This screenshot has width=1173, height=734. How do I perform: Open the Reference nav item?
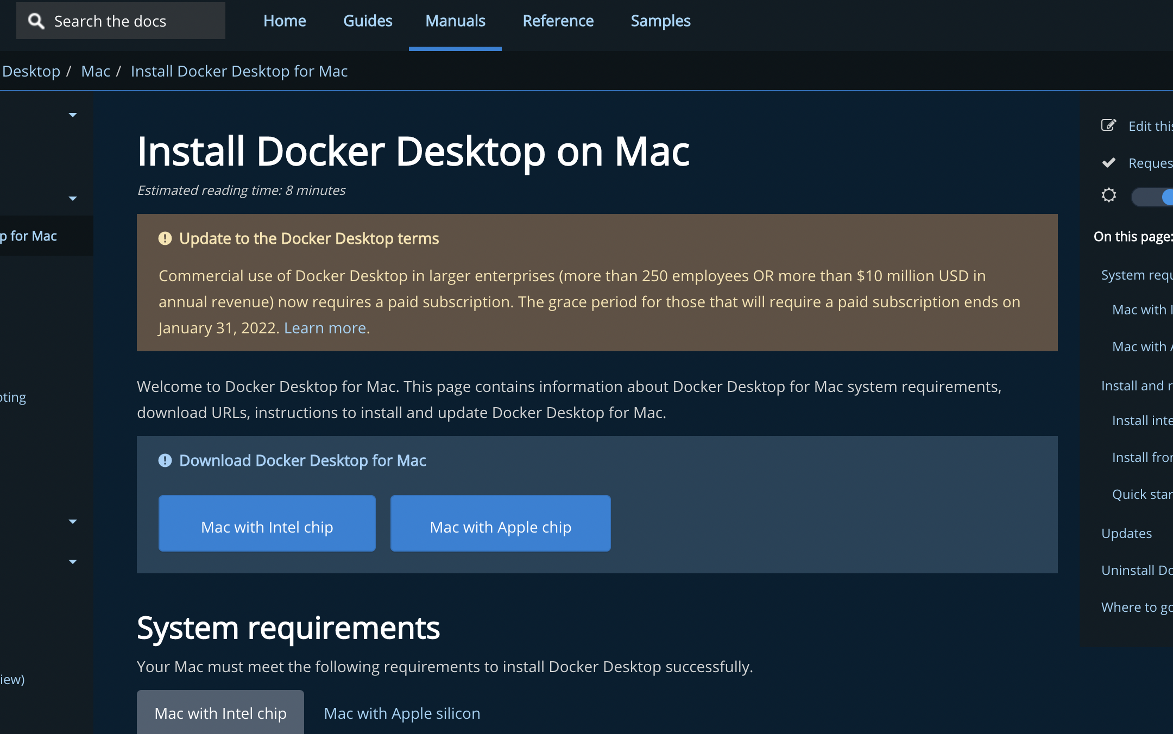pyautogui.click(x=558, y=21)
